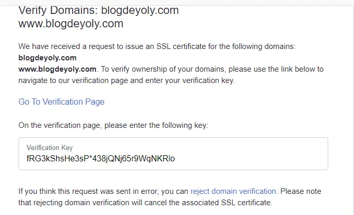Screen dimensions: 354x215
Task: Click www.blogdeyoly.com in the page heading
Action: point(71,24)
